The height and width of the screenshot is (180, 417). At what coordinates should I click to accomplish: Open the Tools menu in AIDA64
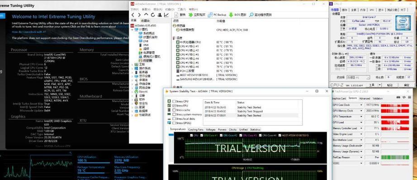click(181, 9)
